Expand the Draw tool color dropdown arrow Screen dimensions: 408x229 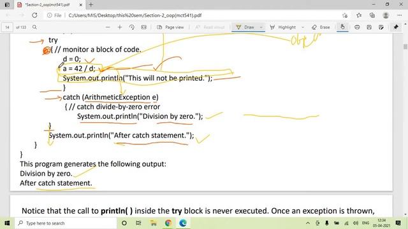261,27
